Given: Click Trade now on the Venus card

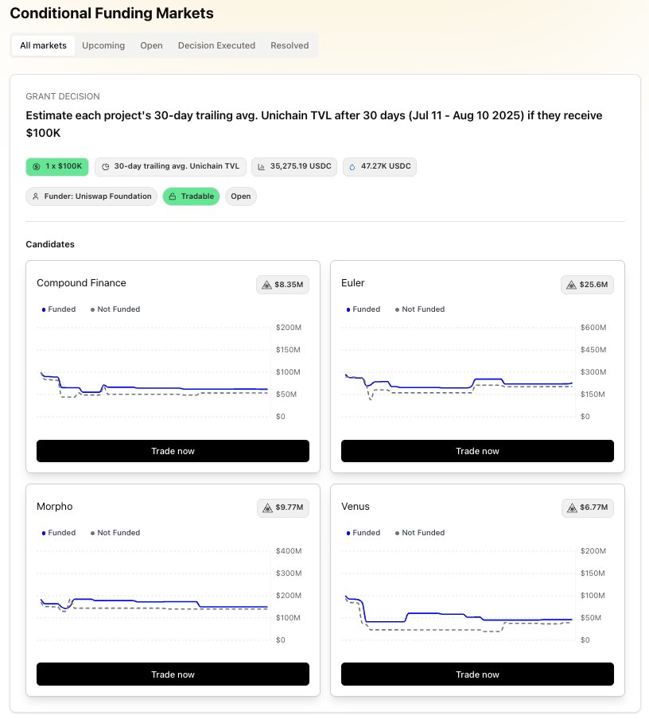Looking at the screenshot, I should [x=477, y=674].
